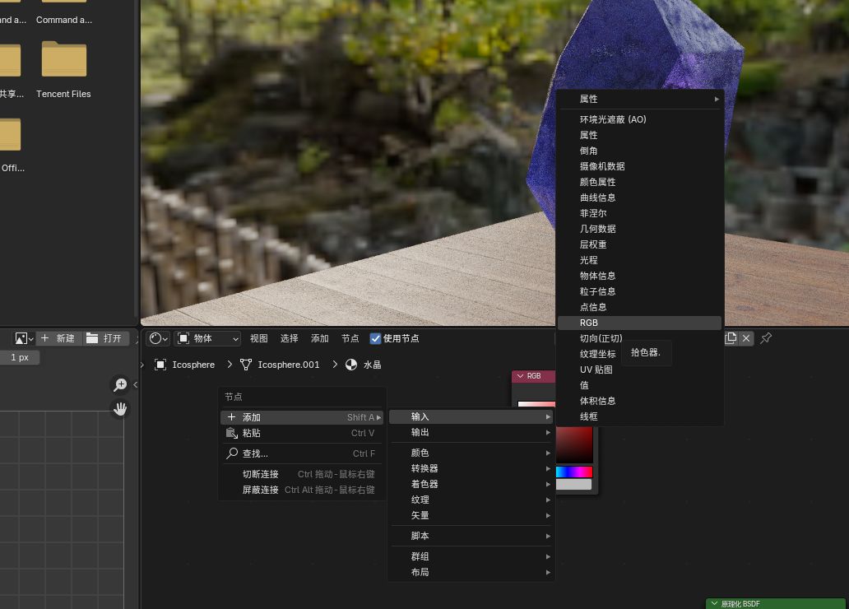Add the 摄像机数据 node
Image resolution: width=849 pixels, height=609 pixels.
(639, 166)
